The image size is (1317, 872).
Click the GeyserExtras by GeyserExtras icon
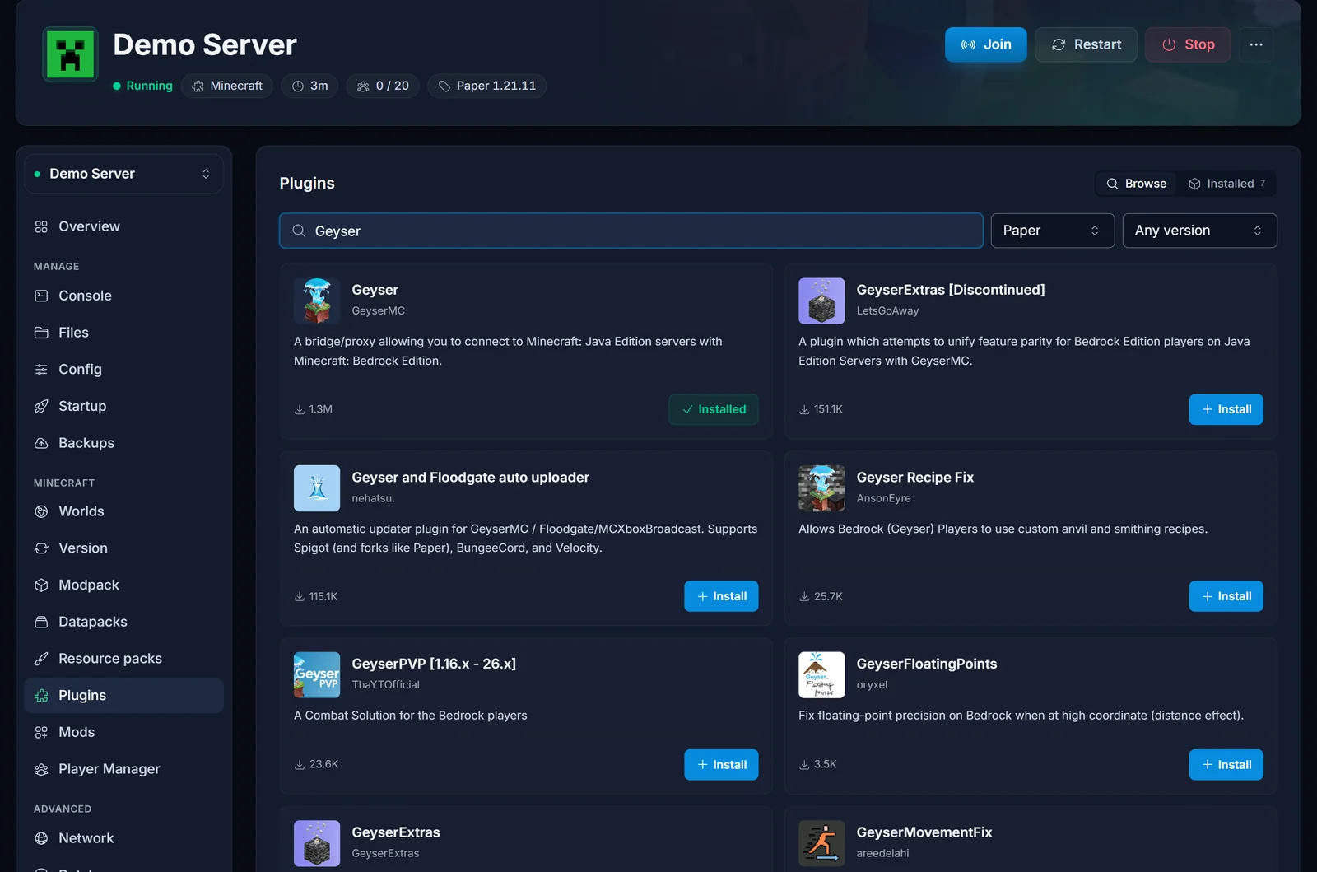317,843
